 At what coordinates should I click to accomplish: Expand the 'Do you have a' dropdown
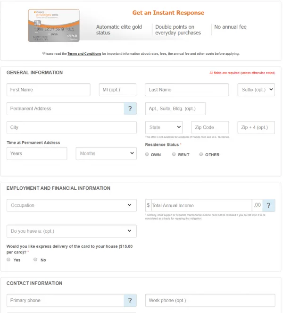pos(72,231)
